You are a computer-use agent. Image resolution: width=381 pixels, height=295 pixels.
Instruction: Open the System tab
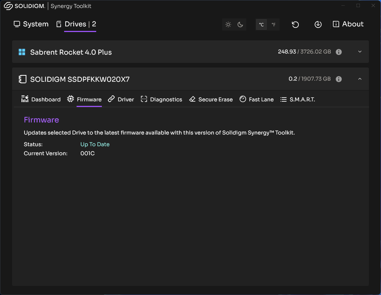31,24
